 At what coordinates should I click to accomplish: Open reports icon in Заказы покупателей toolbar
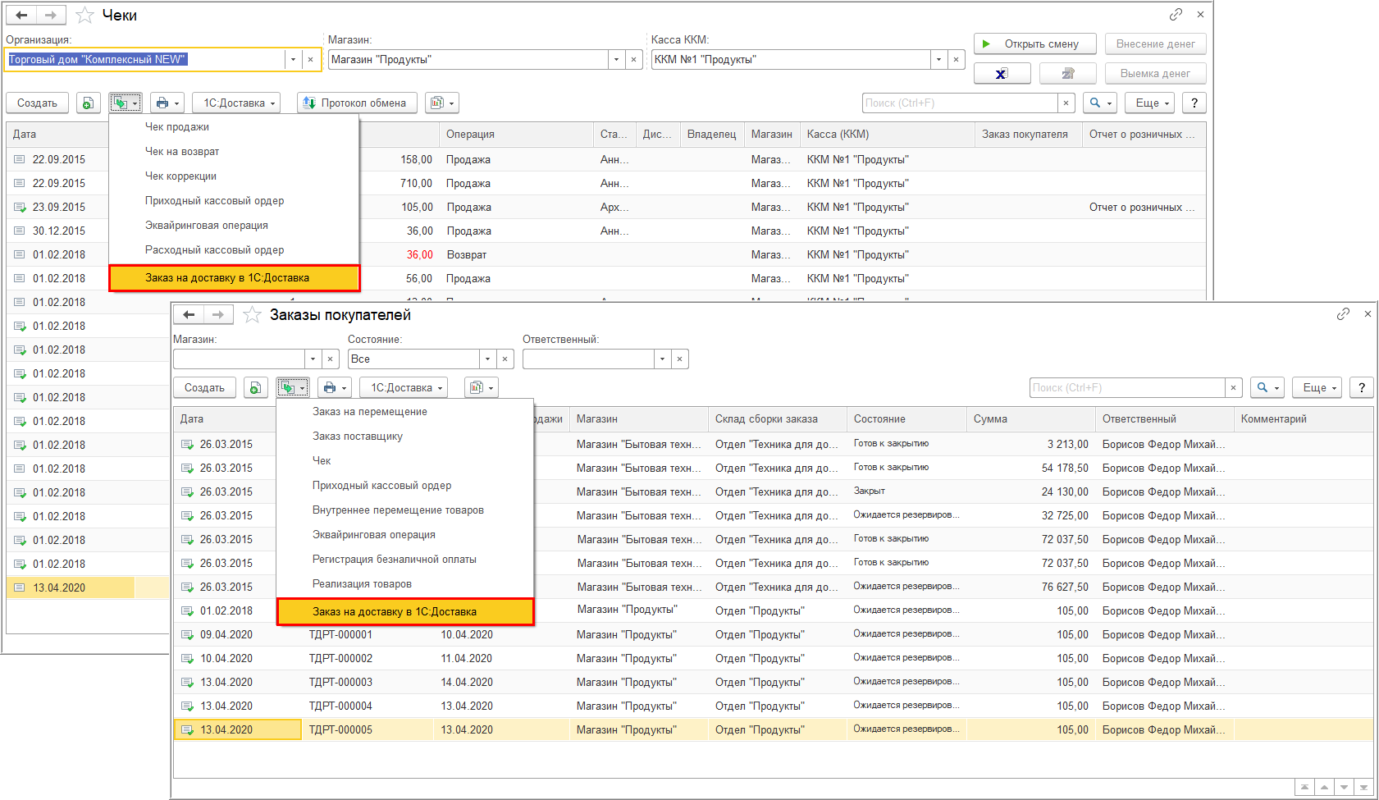[x=482, y=387]
